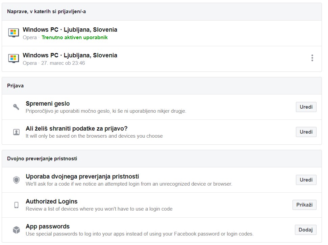Click the Windows PC icon for the currently active session

click(x=14, y=33)
